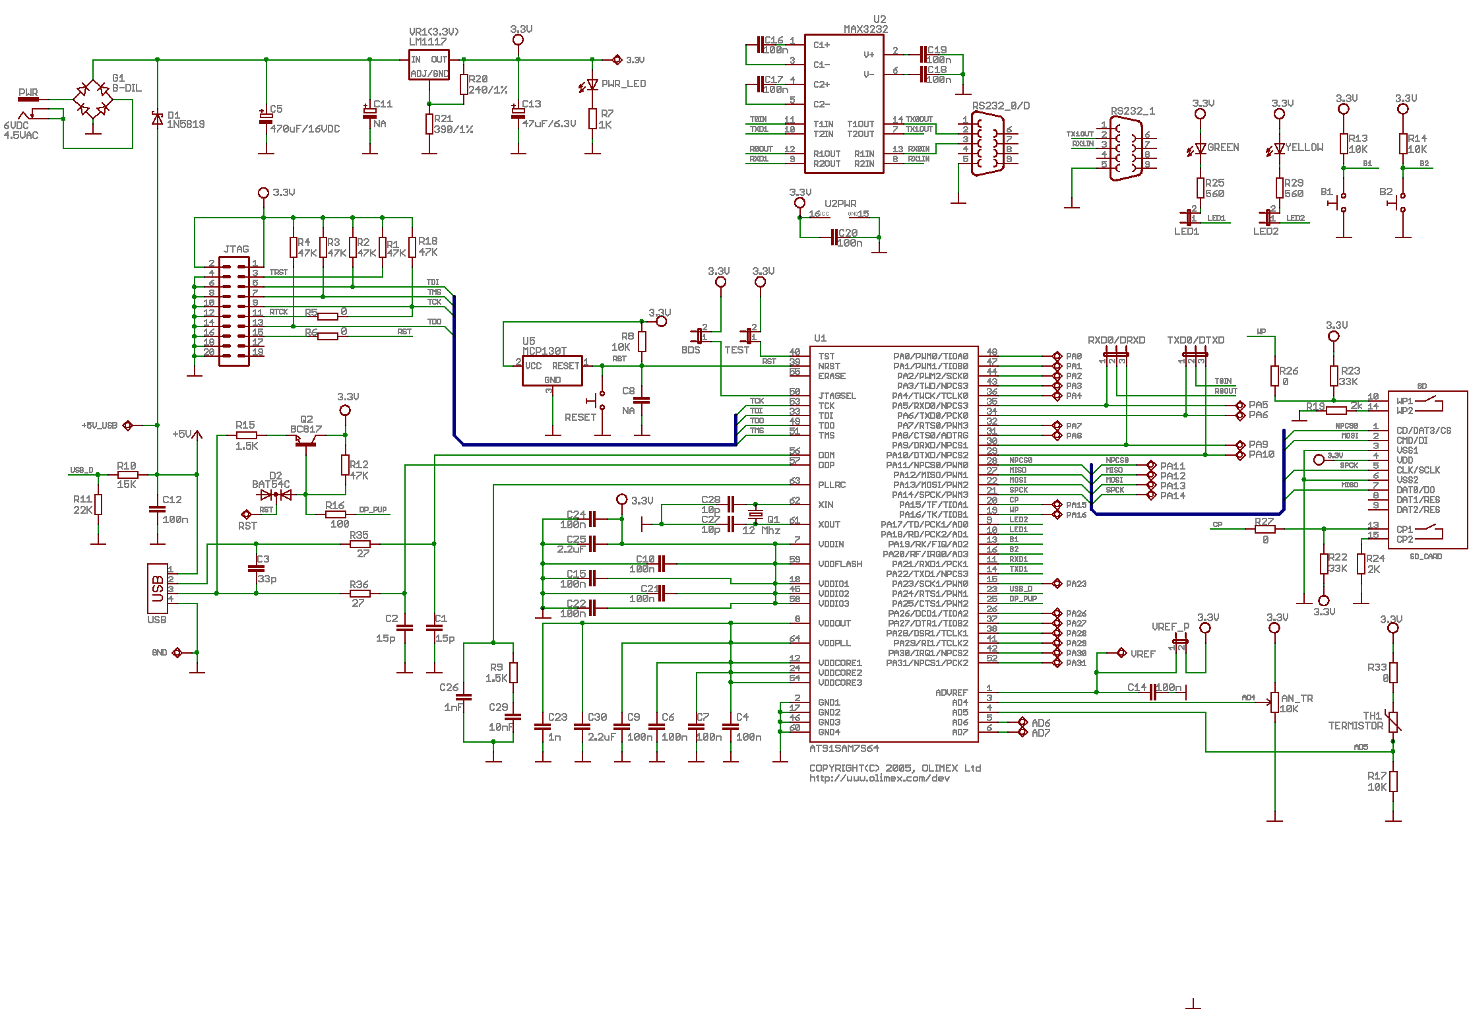Click the VDDPLL pin label
This screenshot has width=1469, height=1021.
pyautogui.click(x=834, y=643)
